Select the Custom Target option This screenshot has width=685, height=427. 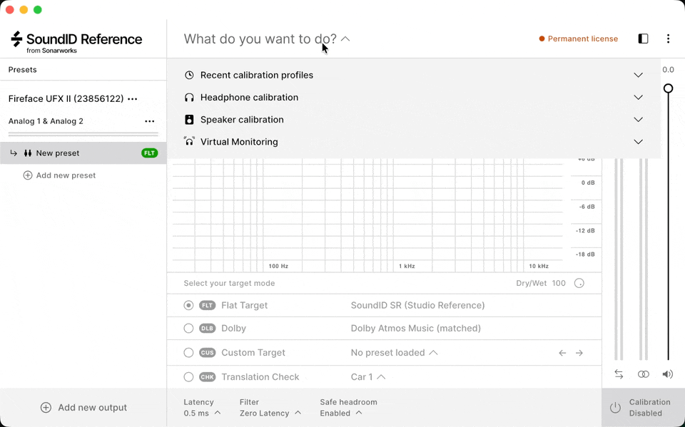coord(188,353)
